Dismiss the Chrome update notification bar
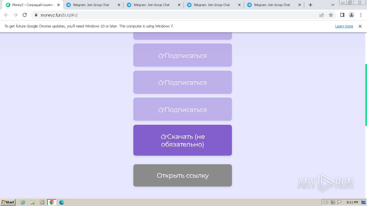The height and width of the screenshot is (206, 367). [360, 26]
